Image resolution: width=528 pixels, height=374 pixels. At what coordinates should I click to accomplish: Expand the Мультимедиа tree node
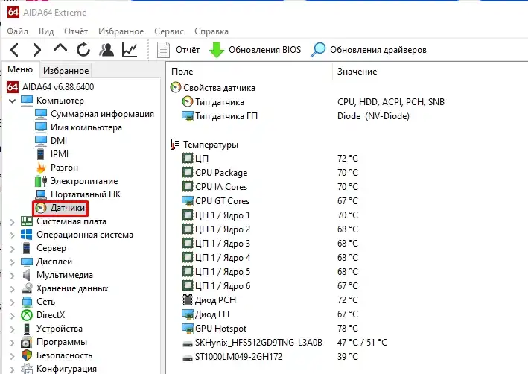[x=13, y=276]
